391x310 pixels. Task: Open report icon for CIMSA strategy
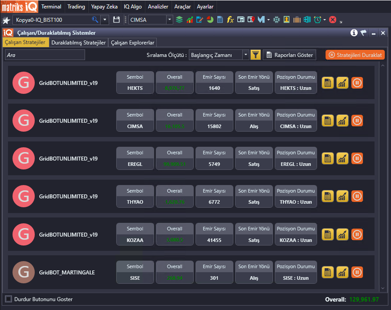[328, 121]
